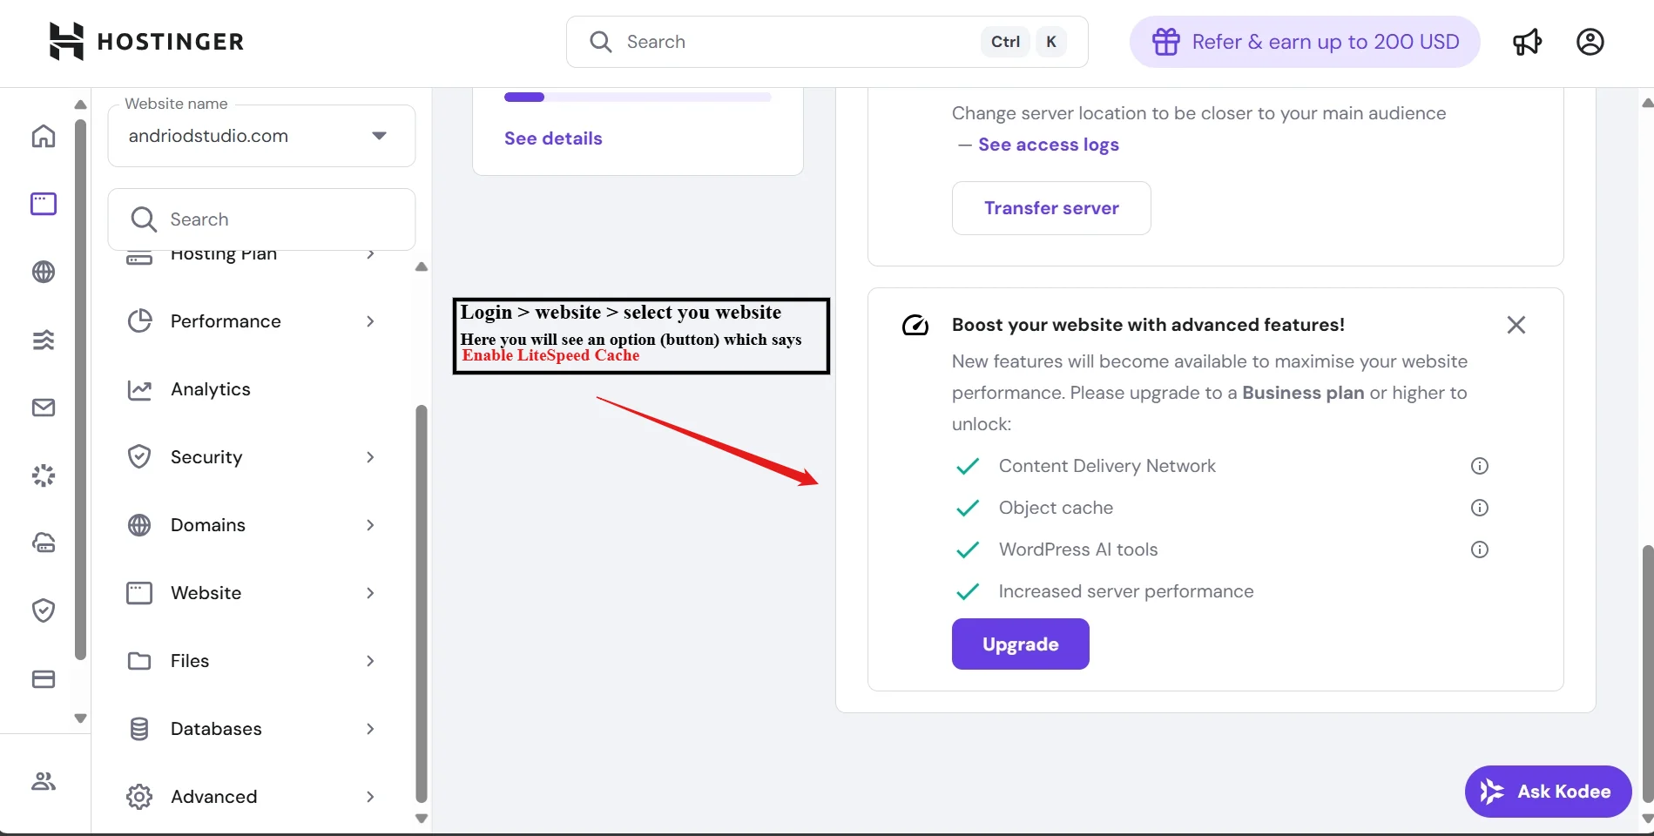
Task: Dismiss the Boost your website card
Action: point(1516,325)
